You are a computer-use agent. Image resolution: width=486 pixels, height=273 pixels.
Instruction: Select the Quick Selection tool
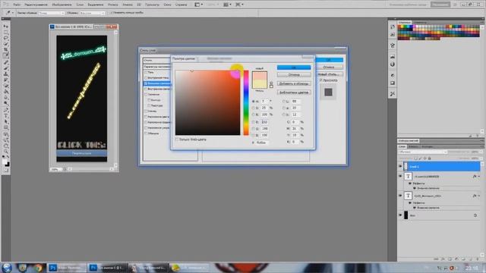[5, 44]
